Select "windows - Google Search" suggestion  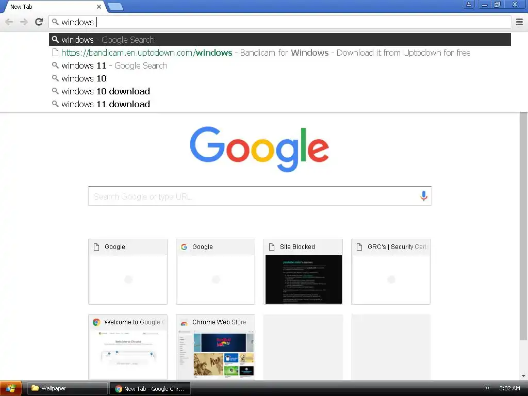(280, 40)
